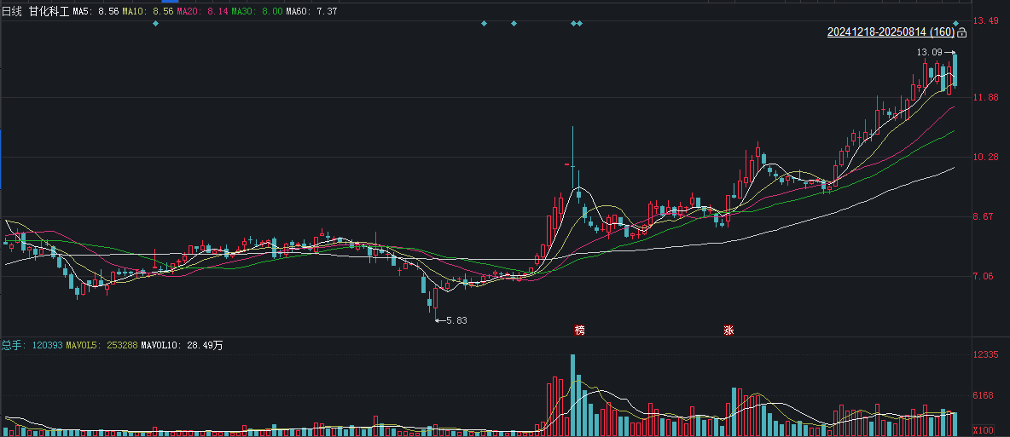Click the 总手: 120393 volume label

tap(32, 346)
